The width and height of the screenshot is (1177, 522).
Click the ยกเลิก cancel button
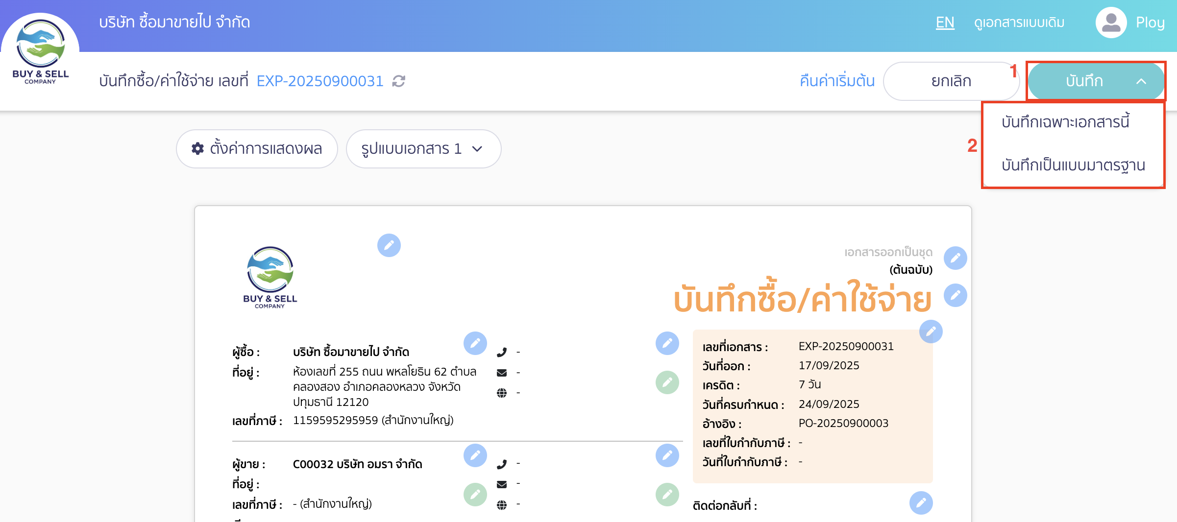pyautogui.click(x=951, y=81)
